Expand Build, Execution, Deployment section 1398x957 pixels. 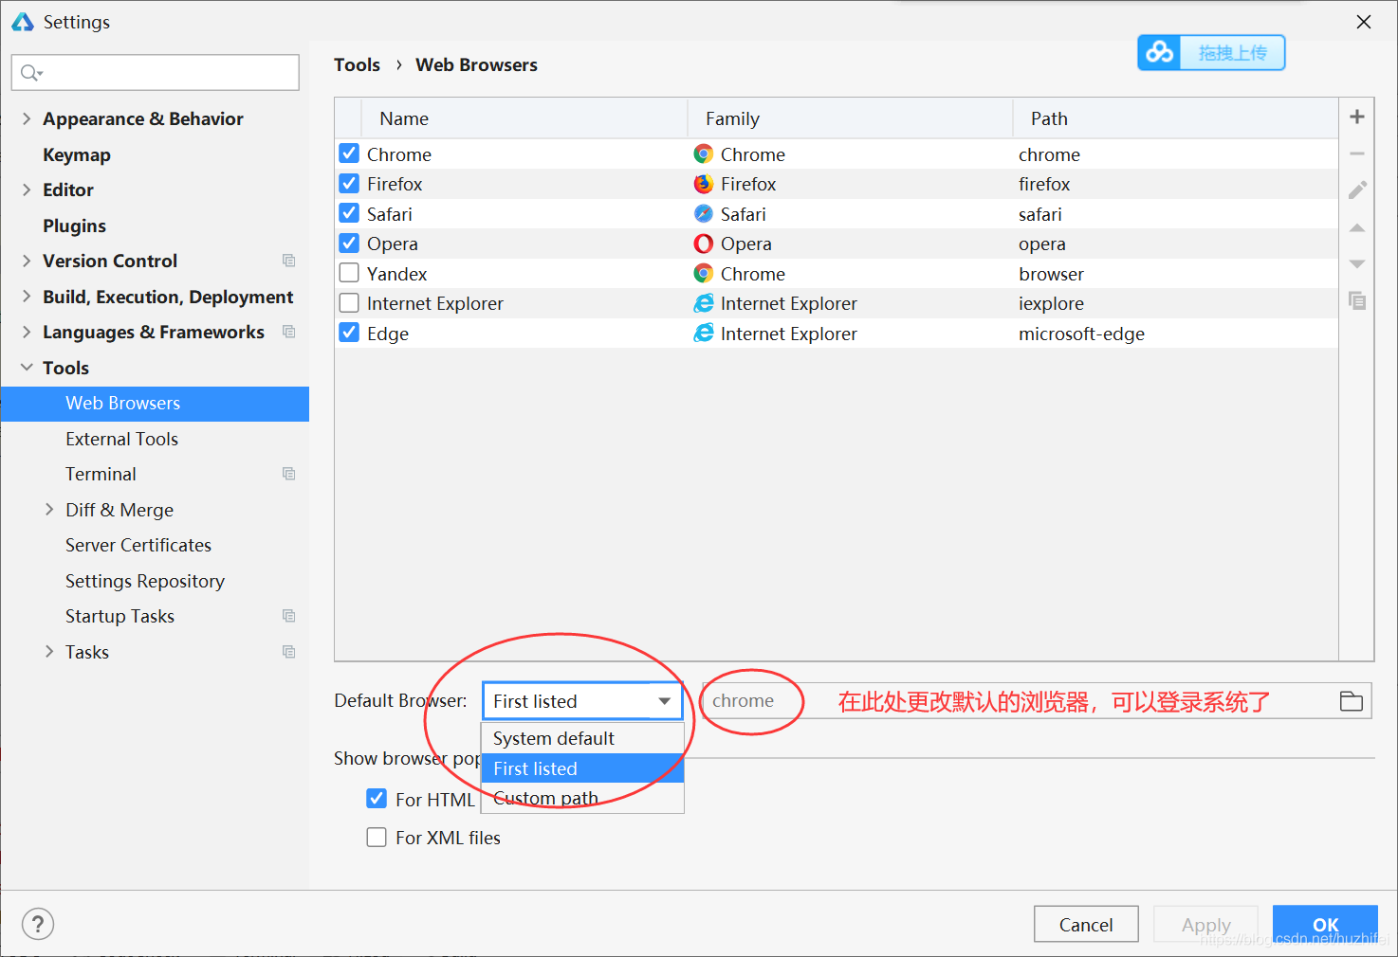click(x=27, y=297)
